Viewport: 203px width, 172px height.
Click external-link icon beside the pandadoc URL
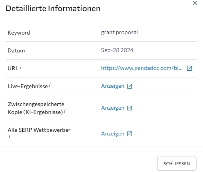pos(189,68)
